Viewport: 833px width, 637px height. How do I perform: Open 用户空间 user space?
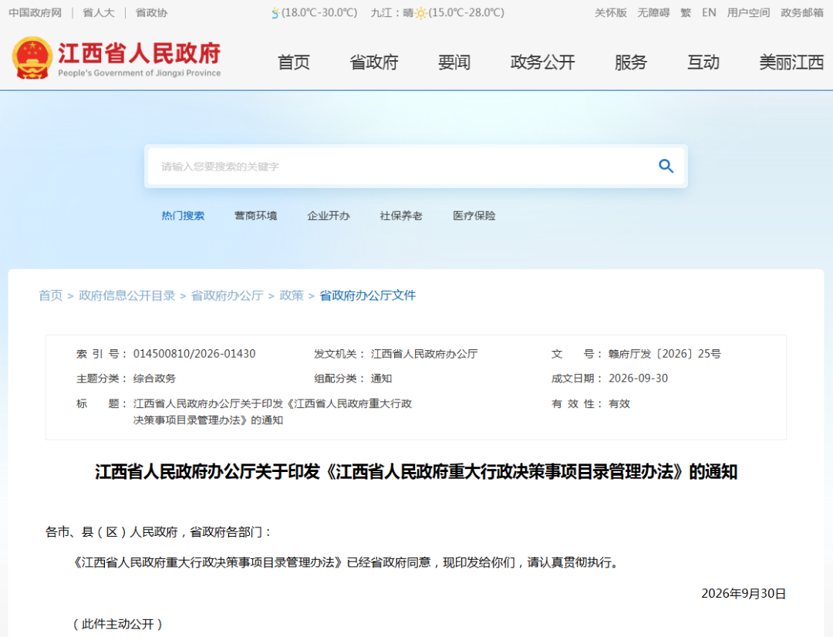(x=748, y=13)
